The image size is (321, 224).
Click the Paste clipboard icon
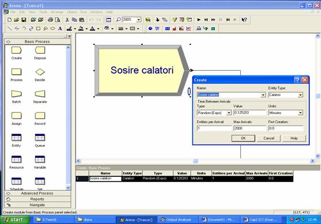click(x=82, y=20)
